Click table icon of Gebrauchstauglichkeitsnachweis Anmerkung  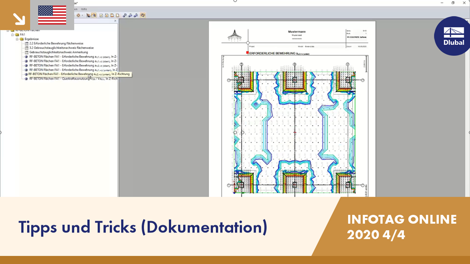27,52
